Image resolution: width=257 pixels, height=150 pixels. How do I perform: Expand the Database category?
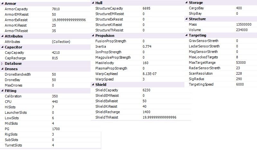[2, 63]
